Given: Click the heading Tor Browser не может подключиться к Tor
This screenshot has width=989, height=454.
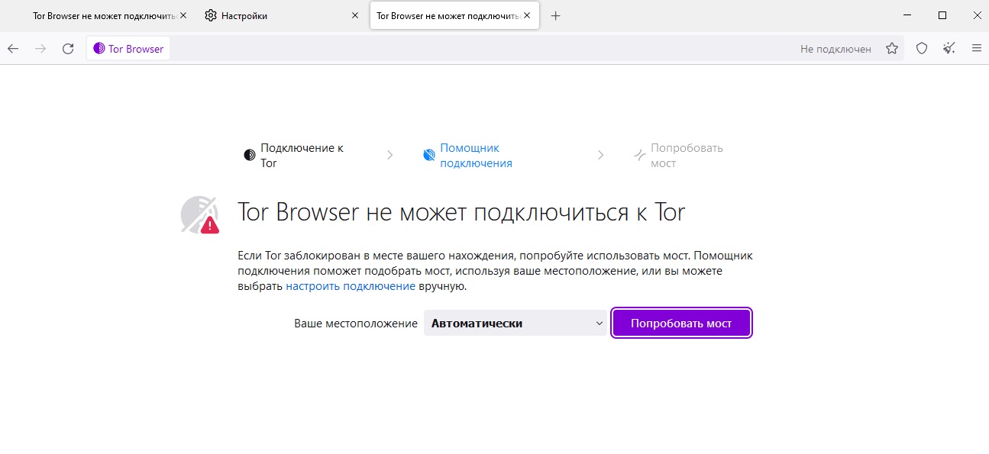Looking at the screenshot, I should 461,212.
